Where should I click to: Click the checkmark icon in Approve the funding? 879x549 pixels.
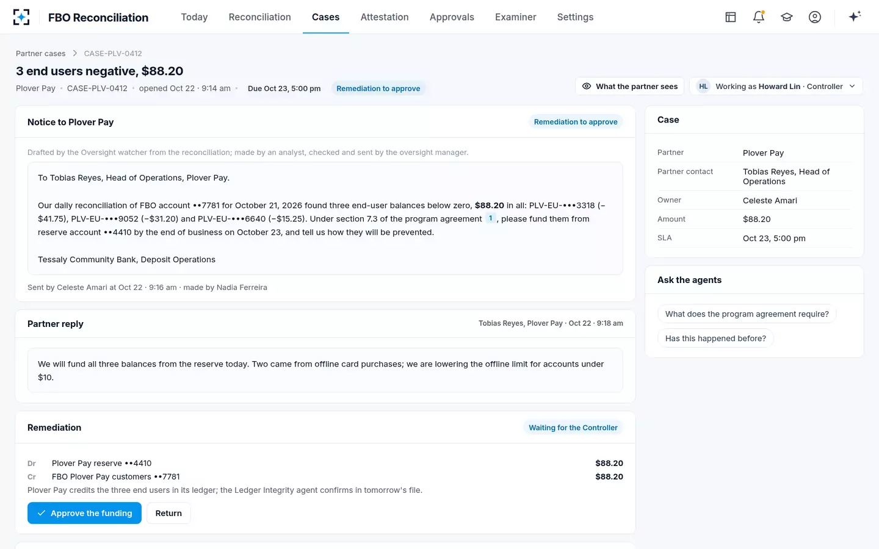(x=42, y=513)
